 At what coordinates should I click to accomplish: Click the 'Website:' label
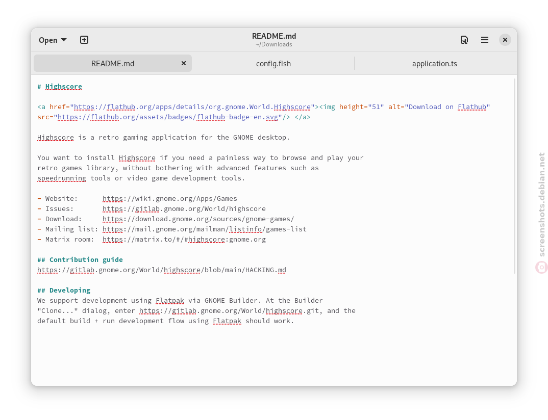pyautogui.click(x=62, y=199)
